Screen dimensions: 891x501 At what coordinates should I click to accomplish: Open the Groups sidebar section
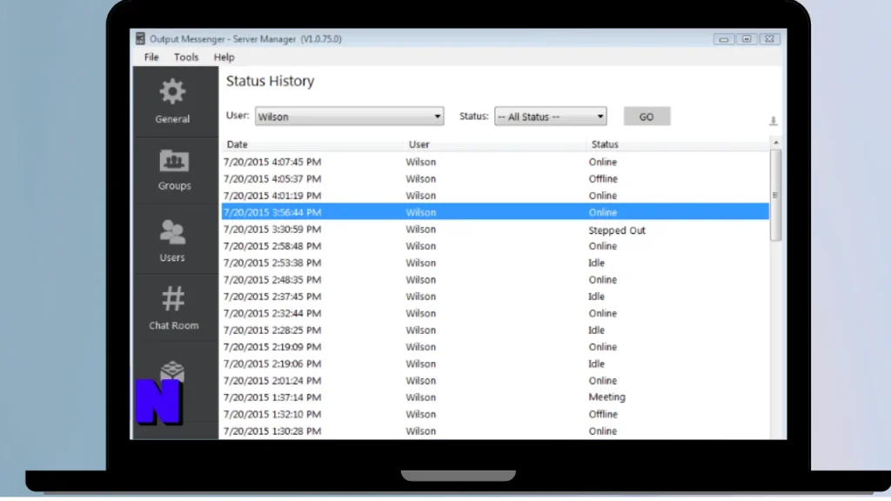(174, 170)
